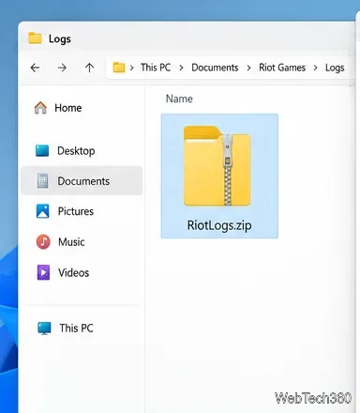The image size is (360, 413).
Task: Expand chevron after Riot Games in breadcrumb
Action: point(316,68)
